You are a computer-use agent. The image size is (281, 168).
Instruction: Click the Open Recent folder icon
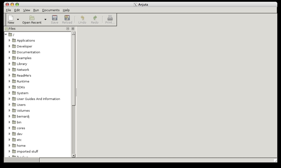click(x=32, y=18)
